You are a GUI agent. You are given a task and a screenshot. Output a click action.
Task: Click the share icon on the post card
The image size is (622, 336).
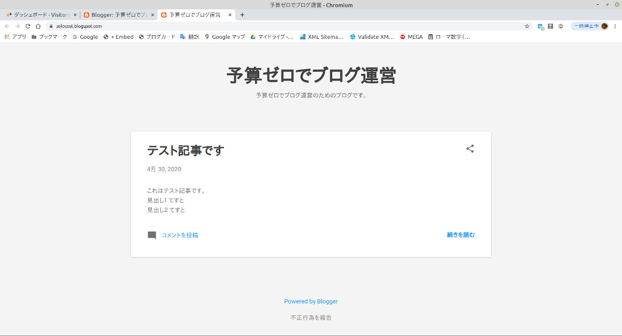click(470, 149)
